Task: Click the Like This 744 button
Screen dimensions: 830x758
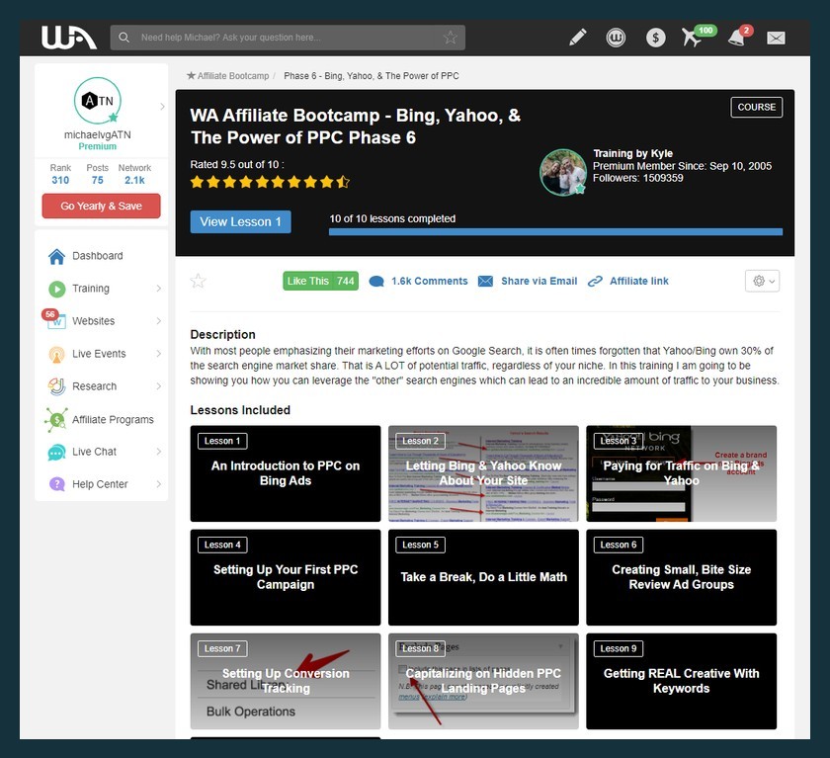Action: pyautogui.click(x=320, y=281)
